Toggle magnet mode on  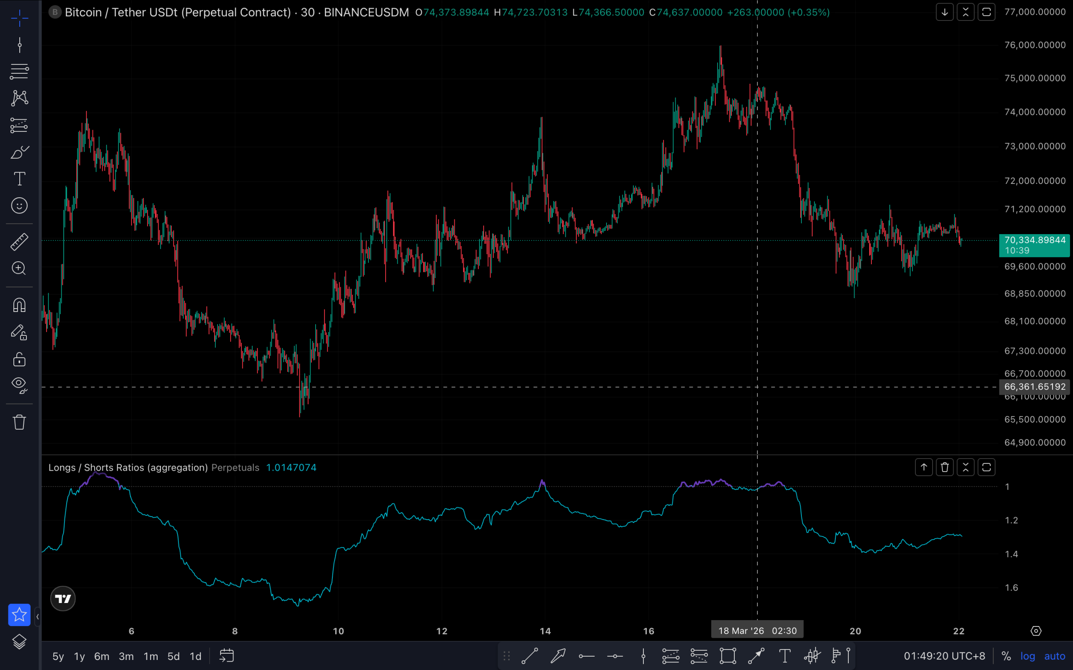[20, 305]
